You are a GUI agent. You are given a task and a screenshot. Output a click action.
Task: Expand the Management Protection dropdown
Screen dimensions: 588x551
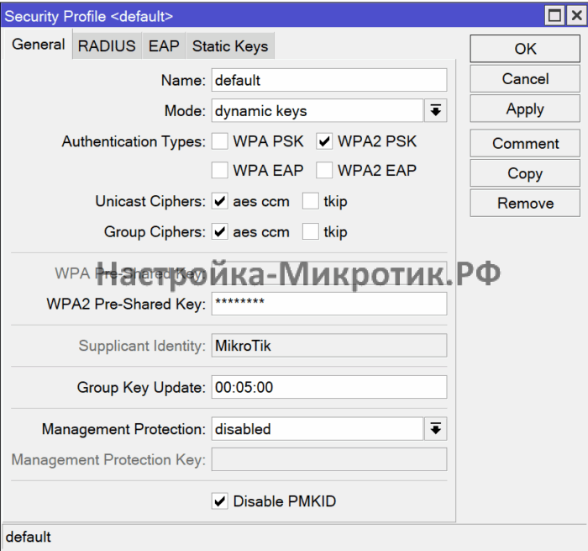click(x=435, y=429)
